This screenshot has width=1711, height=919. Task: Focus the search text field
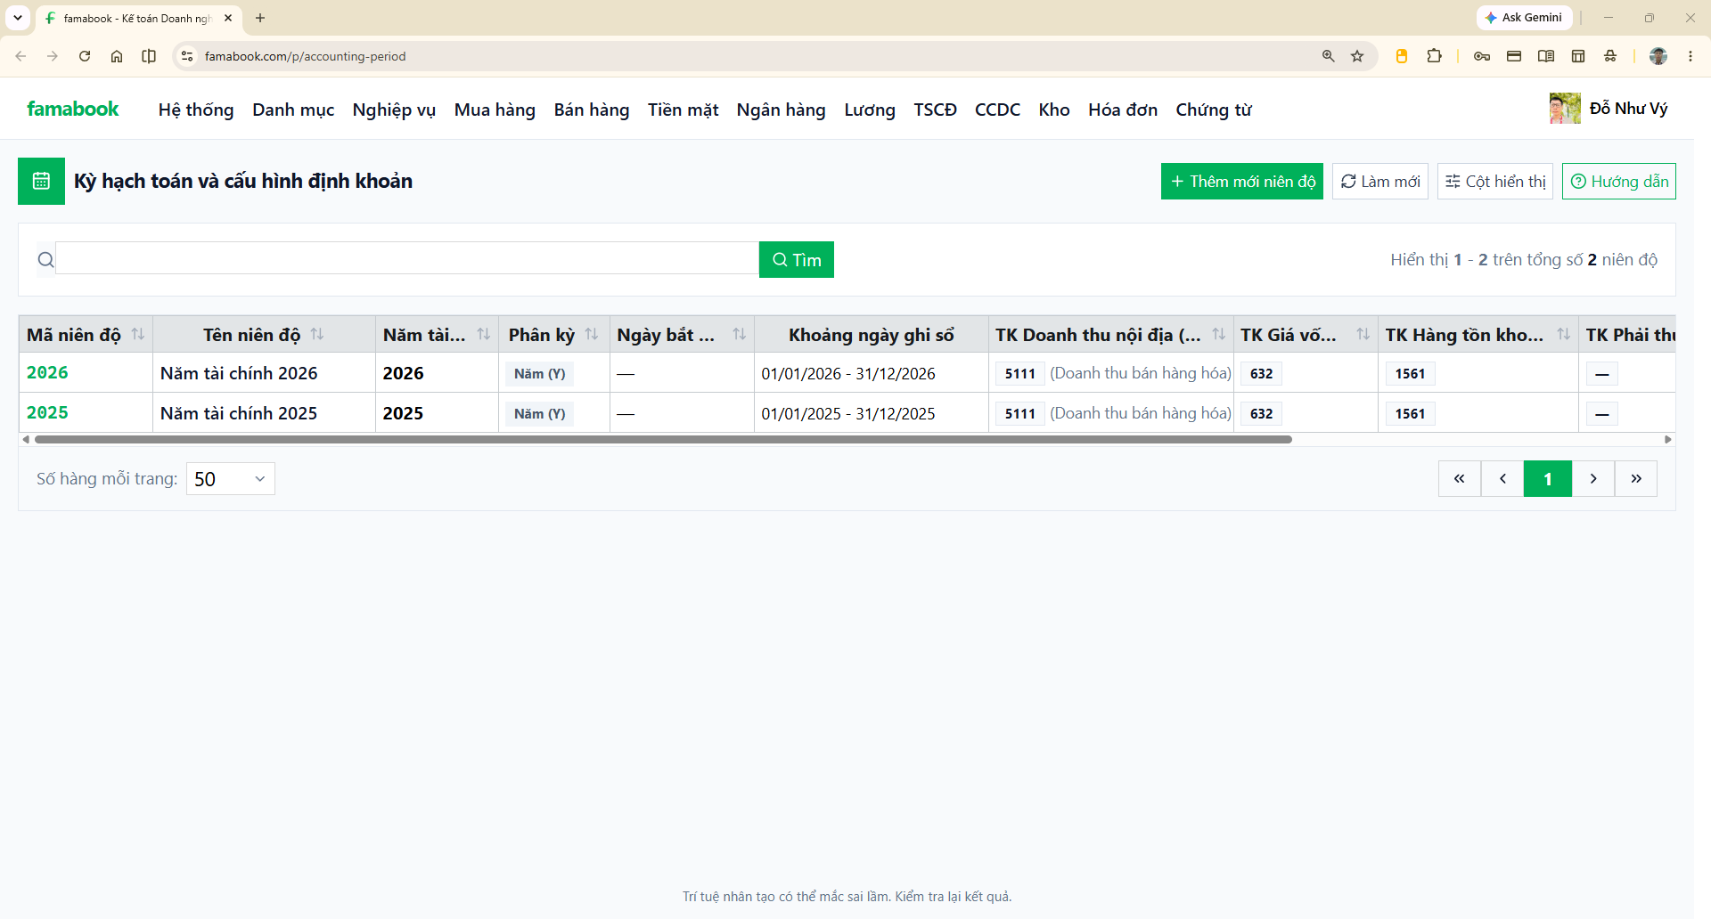(407, 258)
